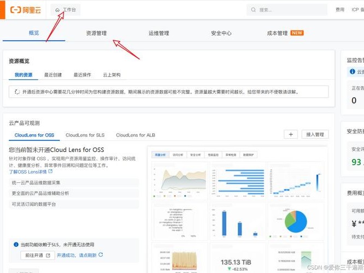This screenshot has width=364, height=273.
Task: Click the refresh icon after 请点刷新
Action: (101, 254)
